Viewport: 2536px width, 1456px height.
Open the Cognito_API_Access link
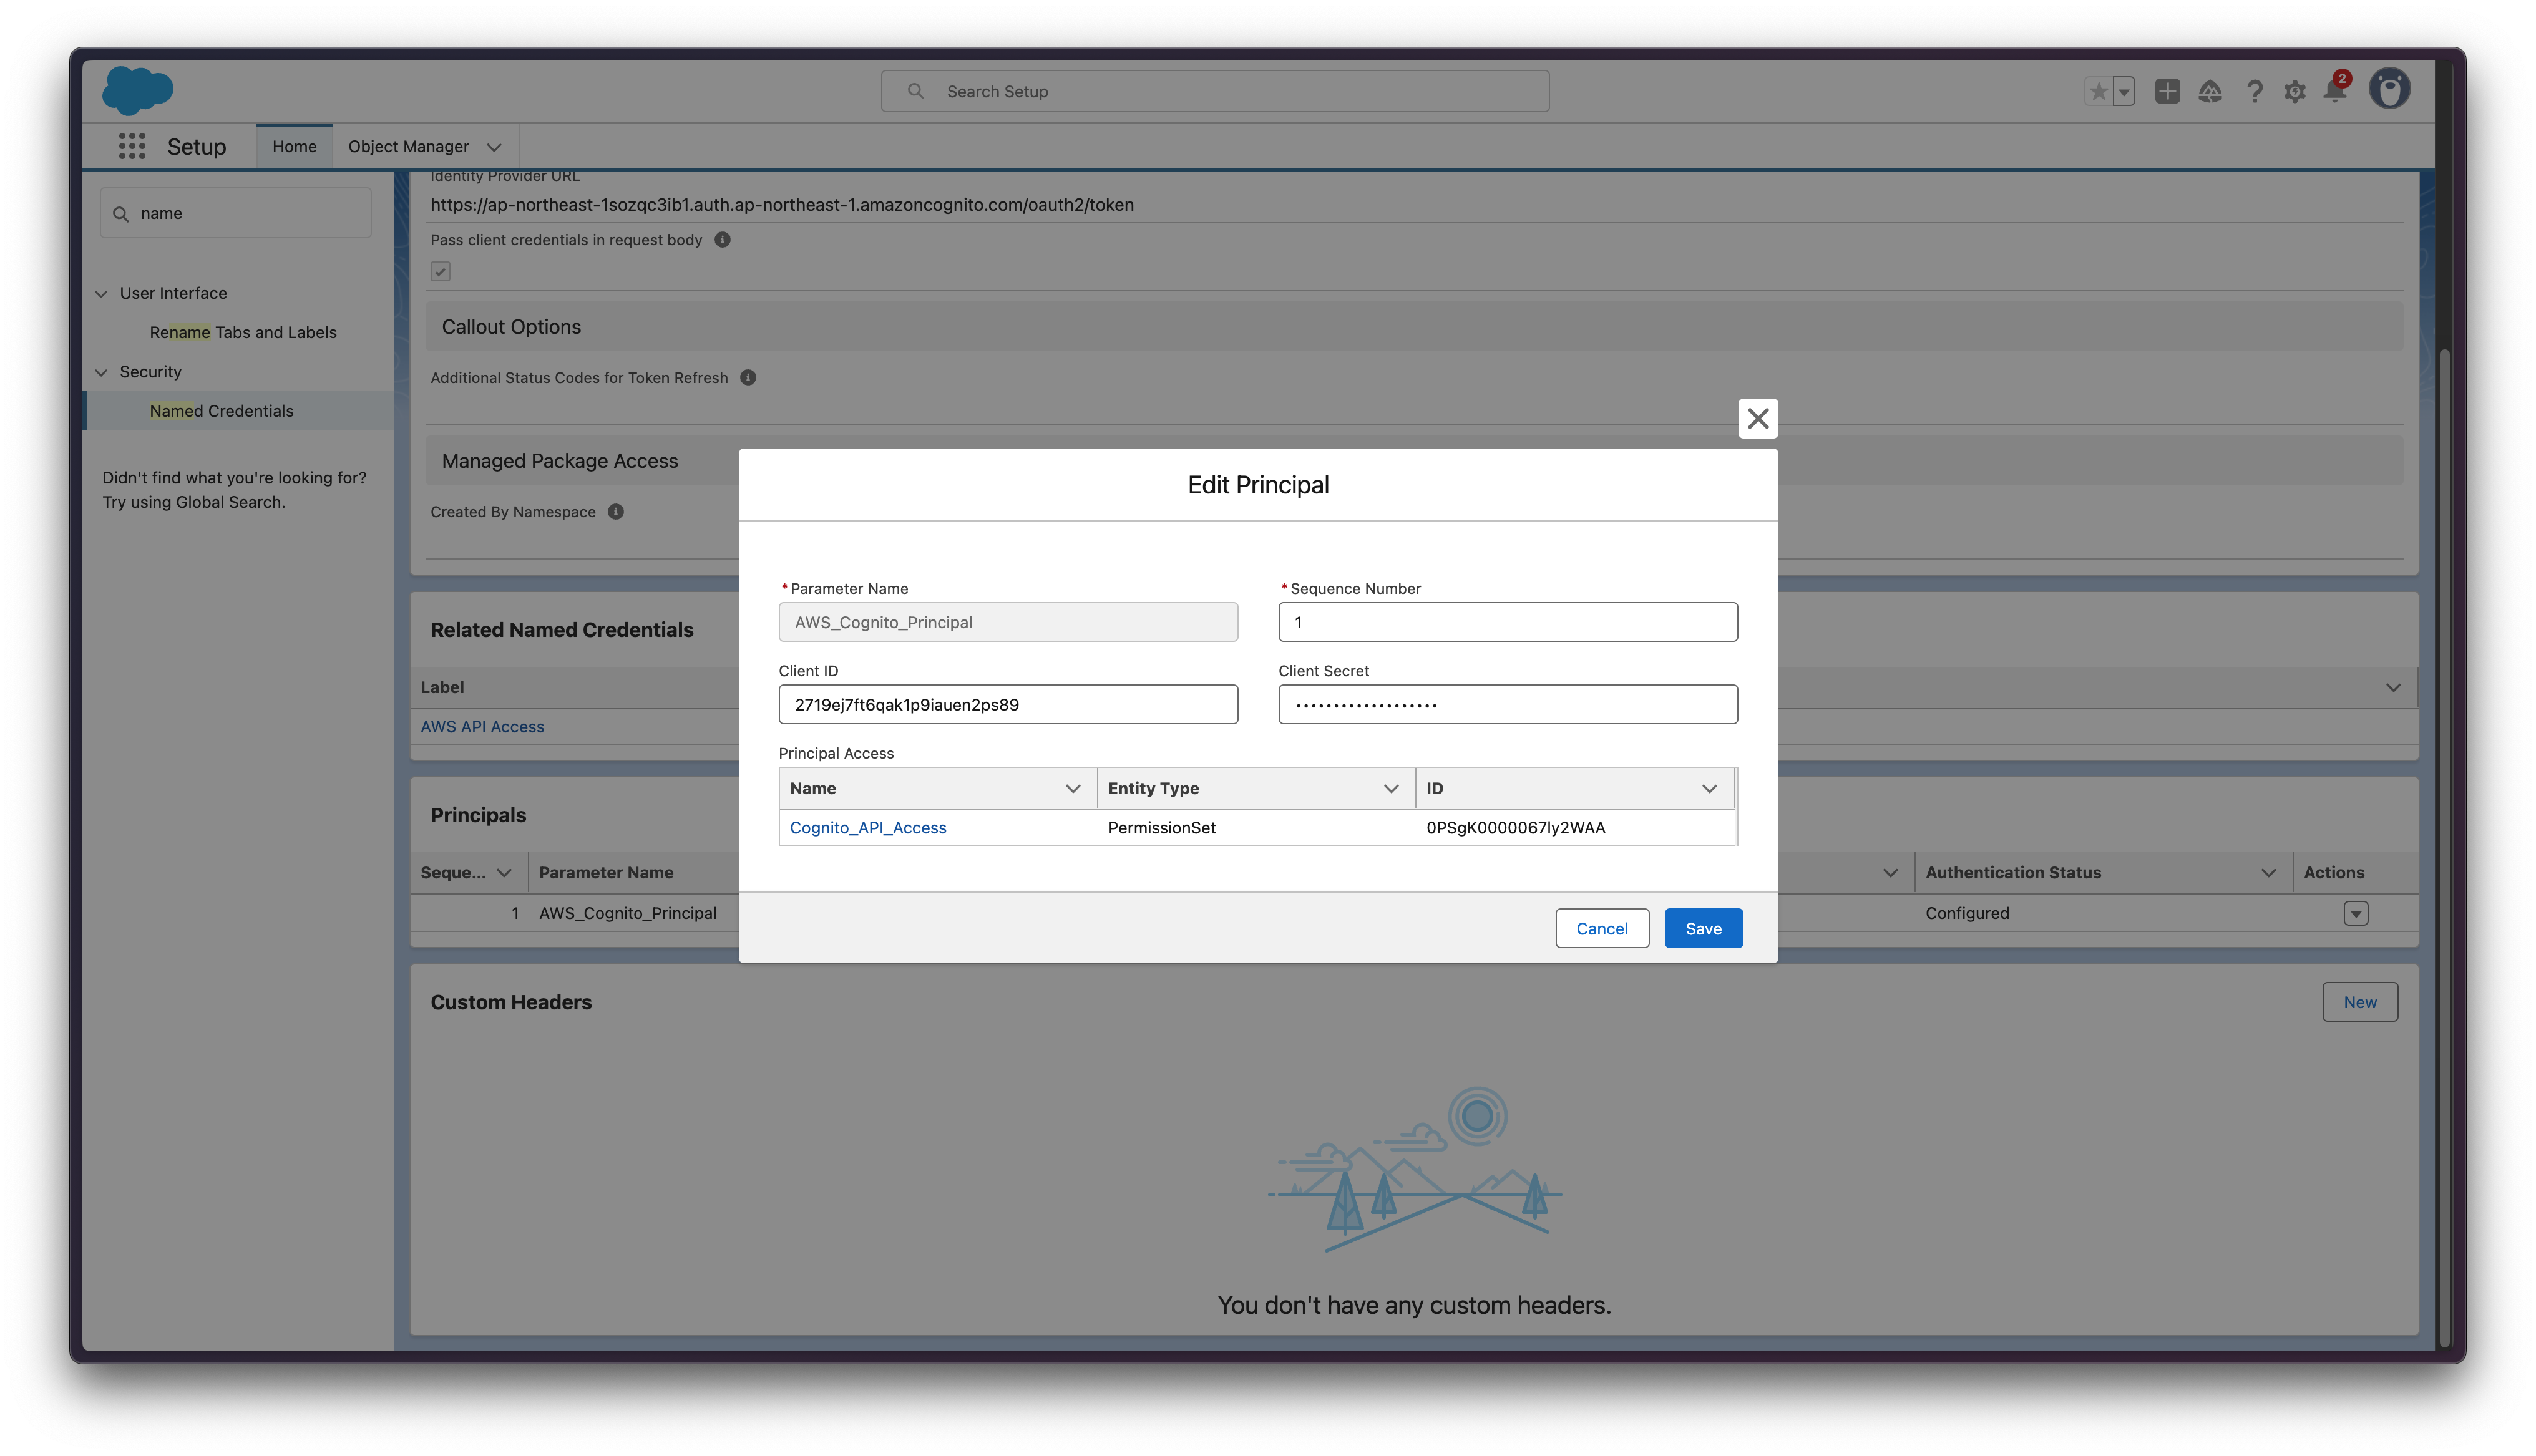coord(867,827)
